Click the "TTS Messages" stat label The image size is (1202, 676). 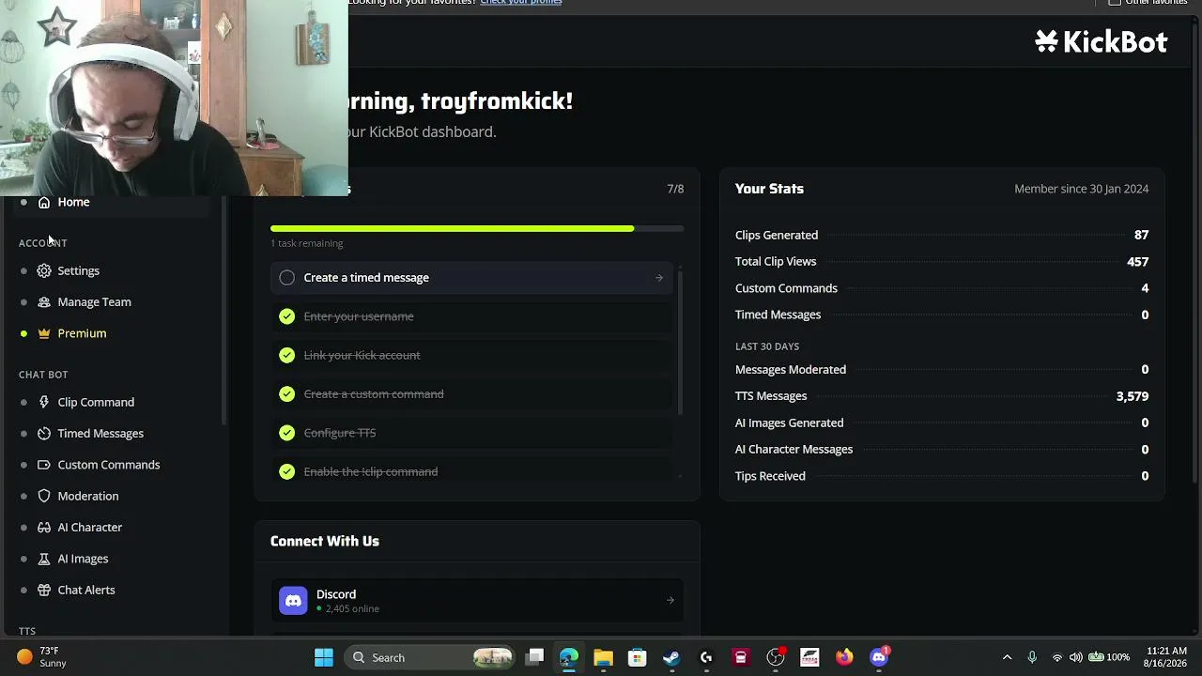(x=771, y=396)
